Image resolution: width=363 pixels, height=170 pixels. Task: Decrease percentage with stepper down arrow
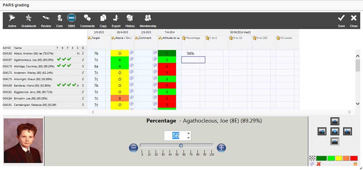188,138
